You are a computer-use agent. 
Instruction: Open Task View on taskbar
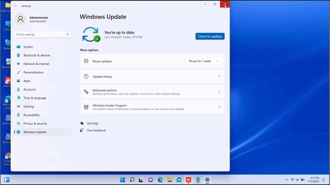click(141, 180)
